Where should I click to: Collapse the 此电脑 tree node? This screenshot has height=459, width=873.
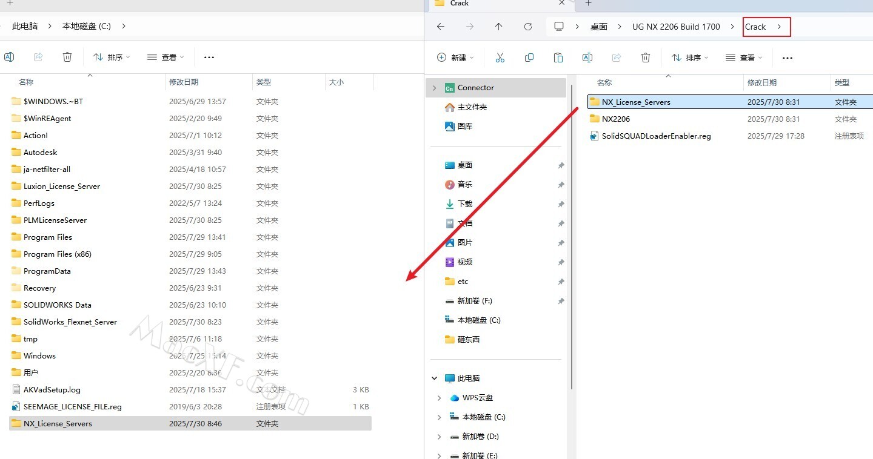click(x=435, y=378)
